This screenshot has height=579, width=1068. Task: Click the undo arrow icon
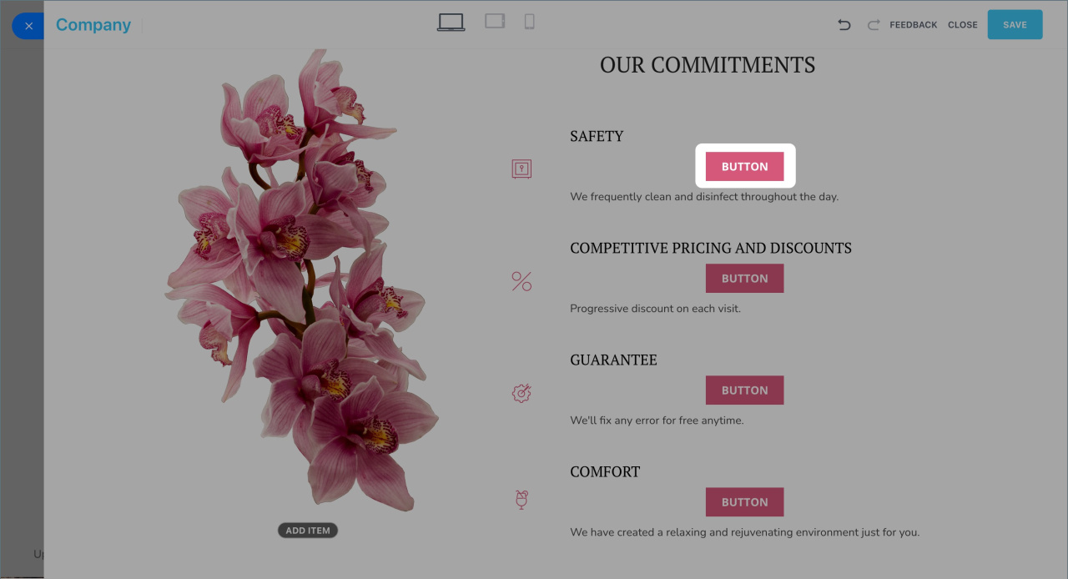pyautogui.click(x=844, y=25)
